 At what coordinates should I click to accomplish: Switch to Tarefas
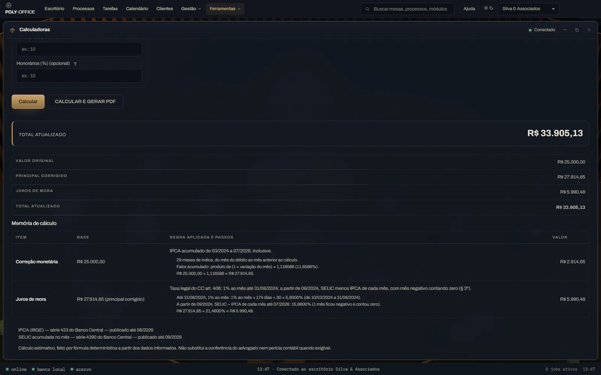point(110,9)
